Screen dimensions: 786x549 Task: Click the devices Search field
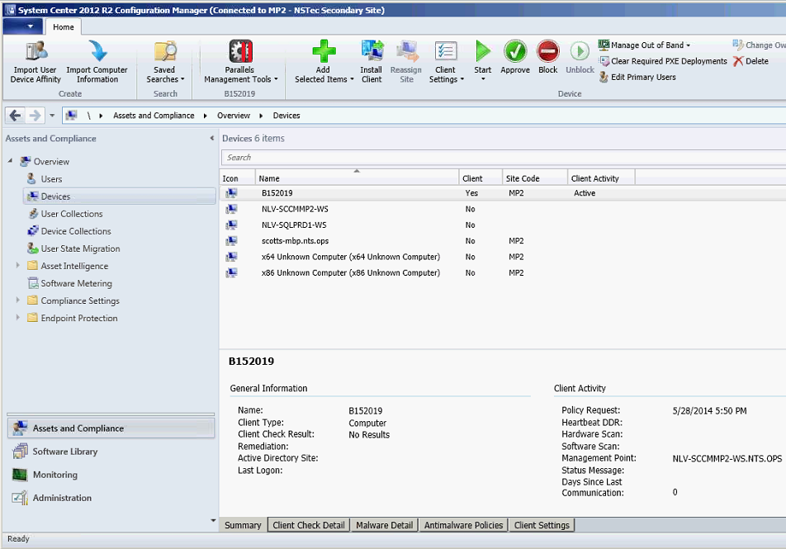pyautogui.click(x=504, y=158)
